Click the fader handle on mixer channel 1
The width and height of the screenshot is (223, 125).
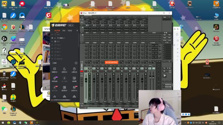[x=86, y=80]
